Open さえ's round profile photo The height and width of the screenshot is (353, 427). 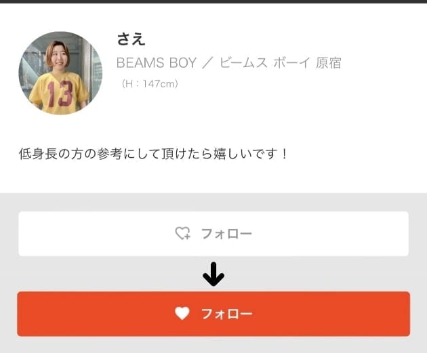[60, 73]
